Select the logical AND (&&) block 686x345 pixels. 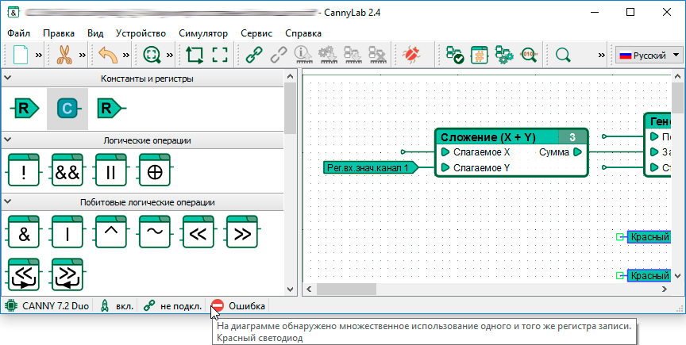coord(67,171)
